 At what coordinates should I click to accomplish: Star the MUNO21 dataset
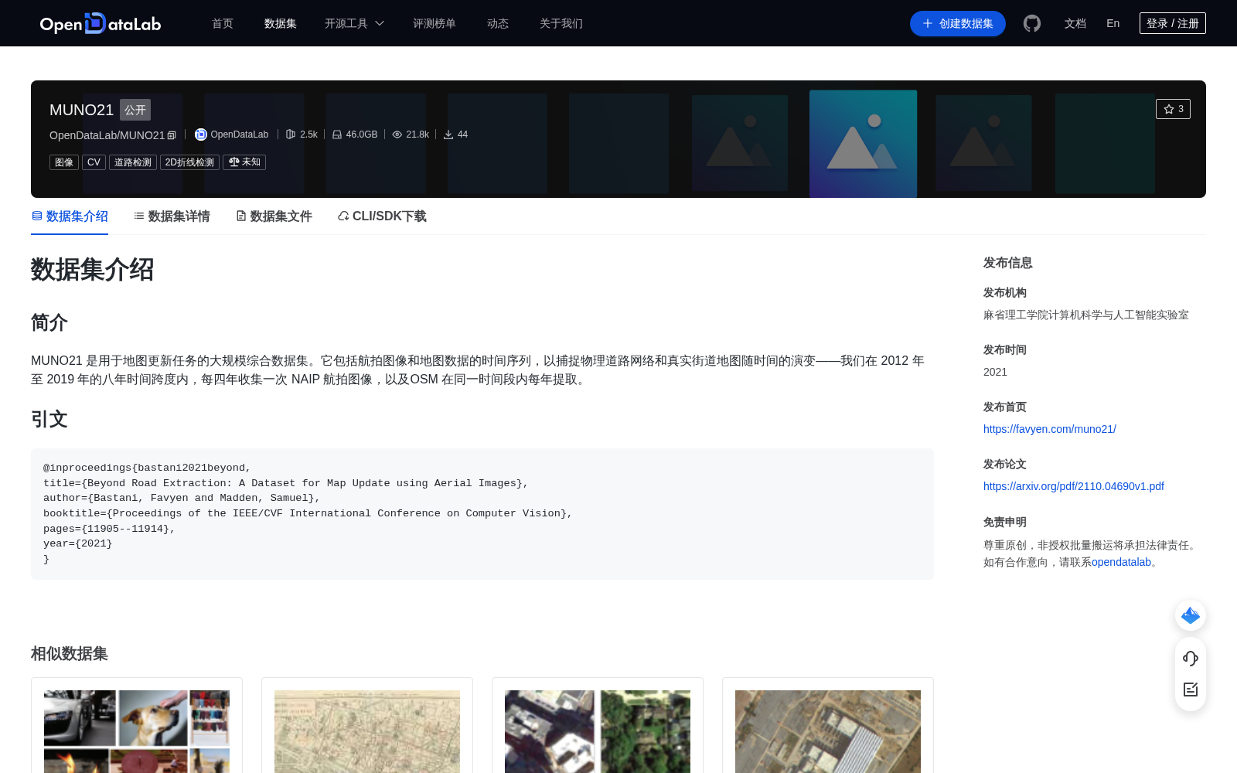tap(1173, 109)
